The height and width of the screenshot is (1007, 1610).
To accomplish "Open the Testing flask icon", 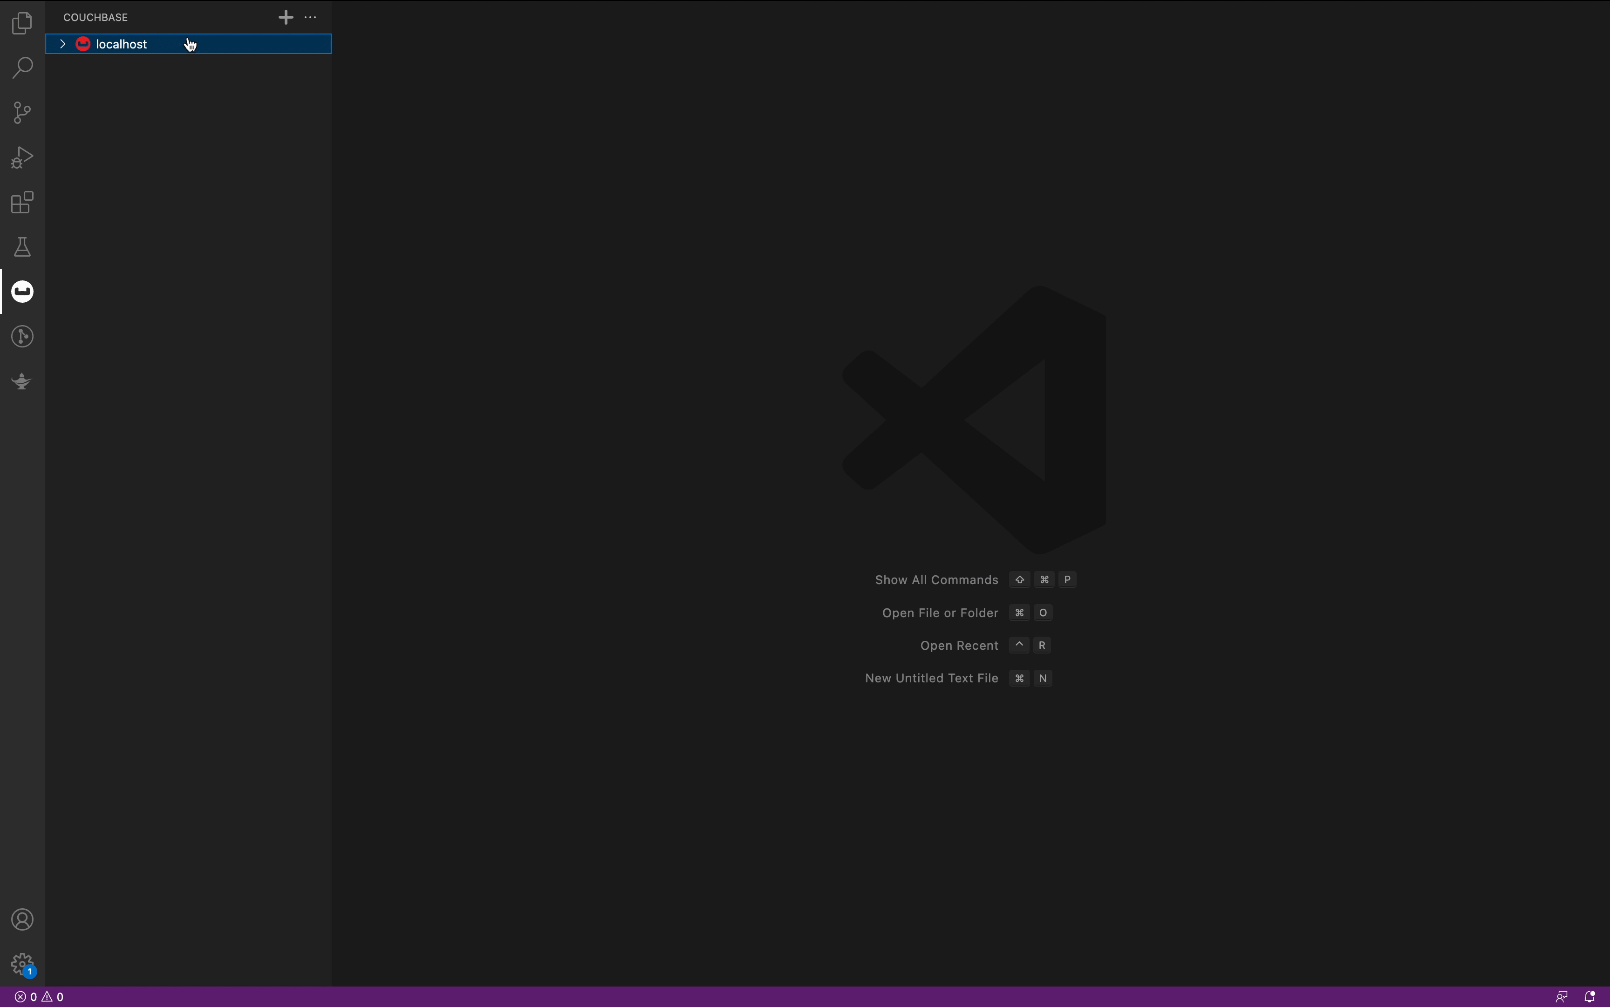I will point(22,247).
